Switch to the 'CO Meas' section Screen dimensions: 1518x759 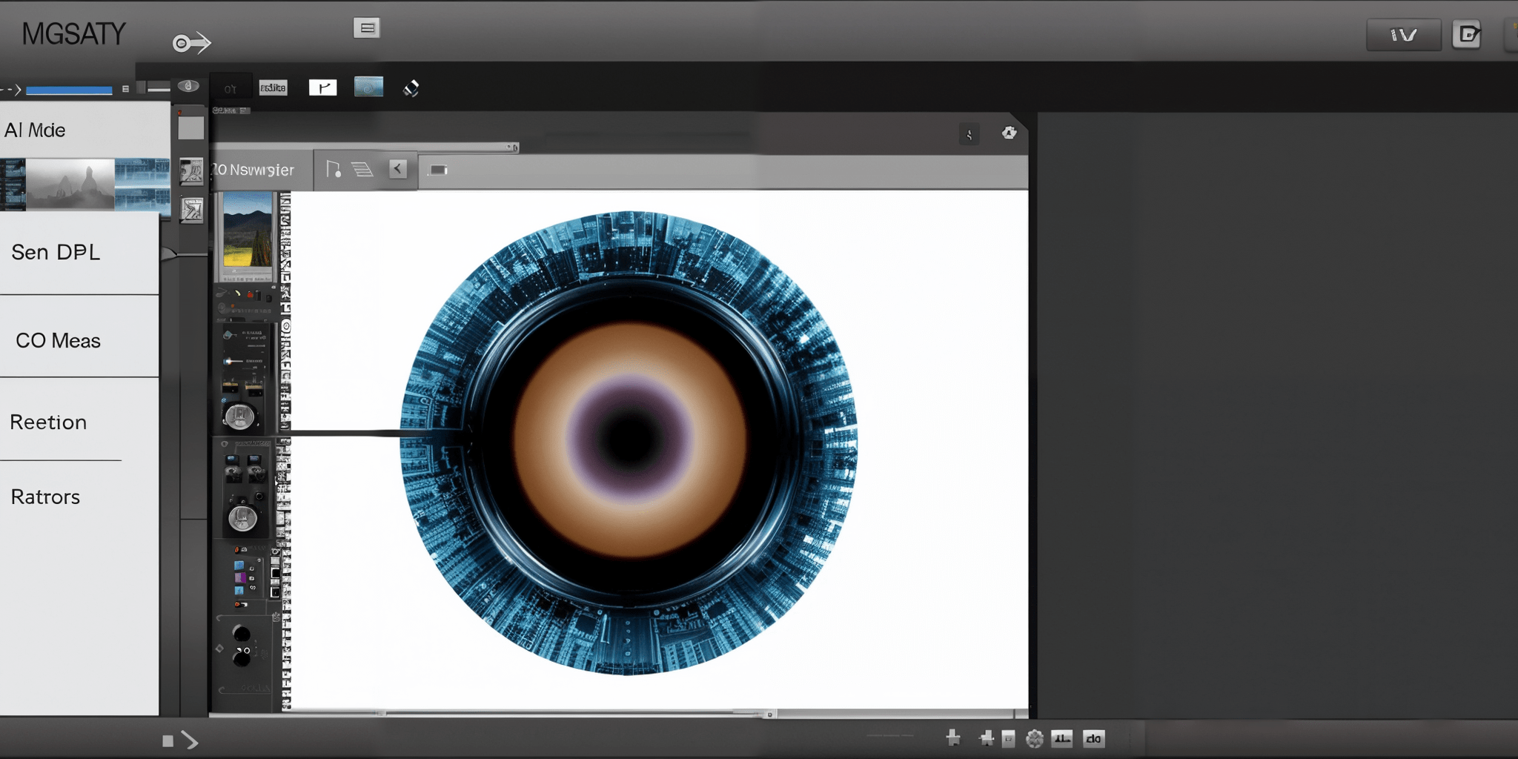click(58, 340)
